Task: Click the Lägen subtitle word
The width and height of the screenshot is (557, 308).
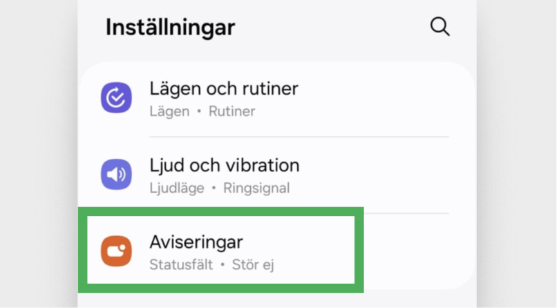Action: click(169, 112)
